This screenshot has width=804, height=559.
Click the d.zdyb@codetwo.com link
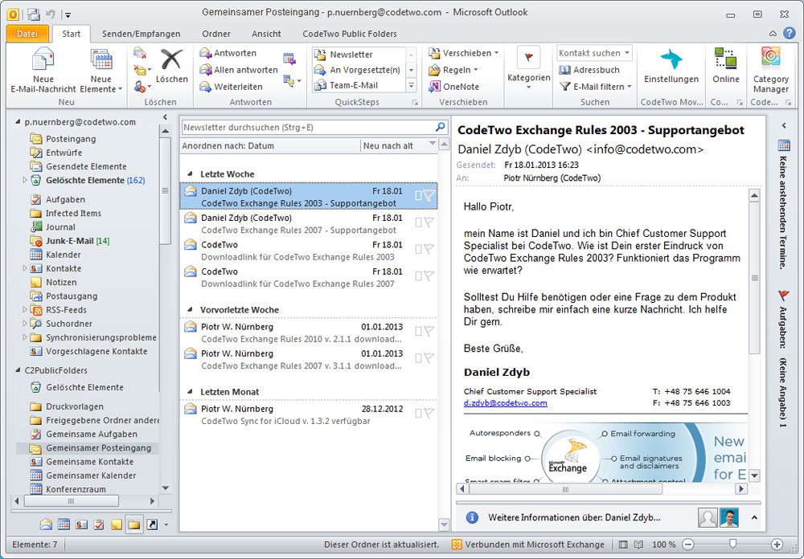[x=505, y=403]
